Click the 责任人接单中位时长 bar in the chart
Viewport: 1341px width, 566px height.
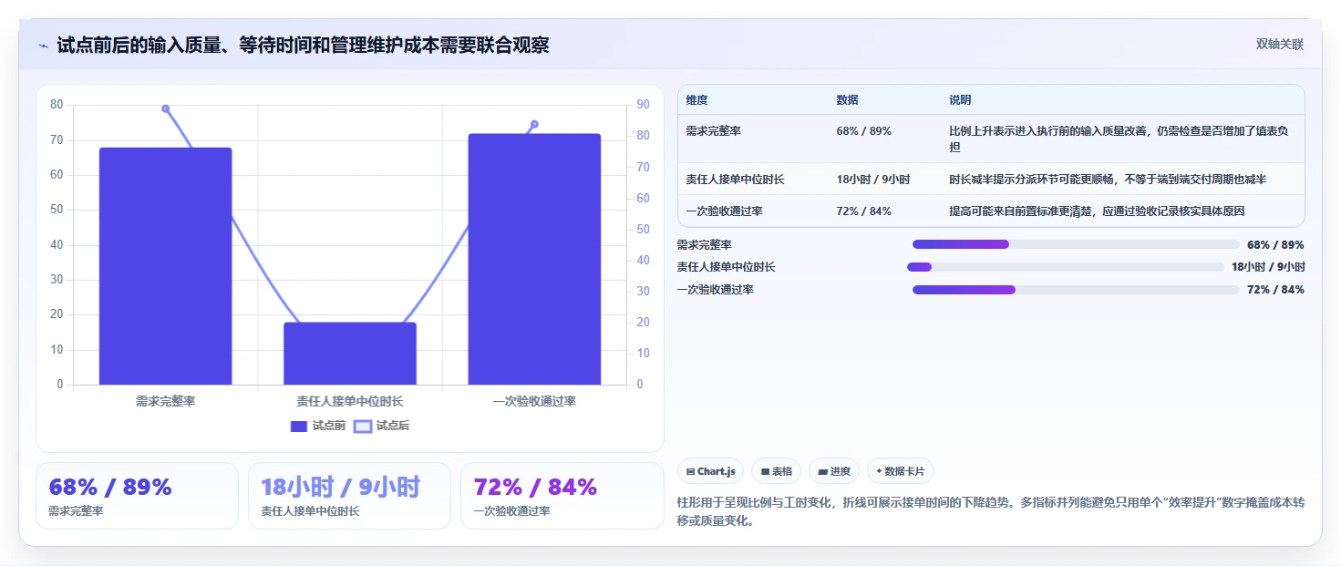(x=350, y=354)
